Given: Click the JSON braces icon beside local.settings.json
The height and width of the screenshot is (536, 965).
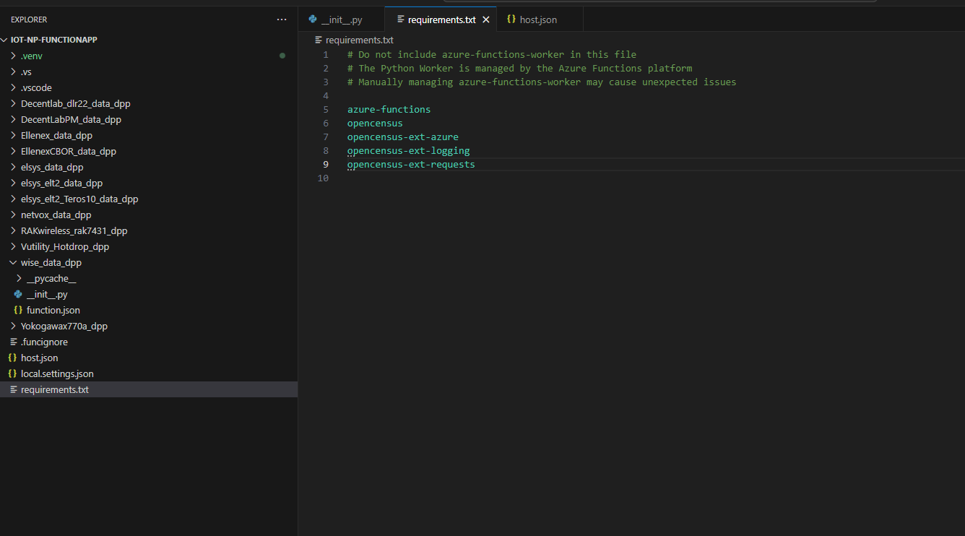Looking at the screenshot, I should (x=12, y=373).
